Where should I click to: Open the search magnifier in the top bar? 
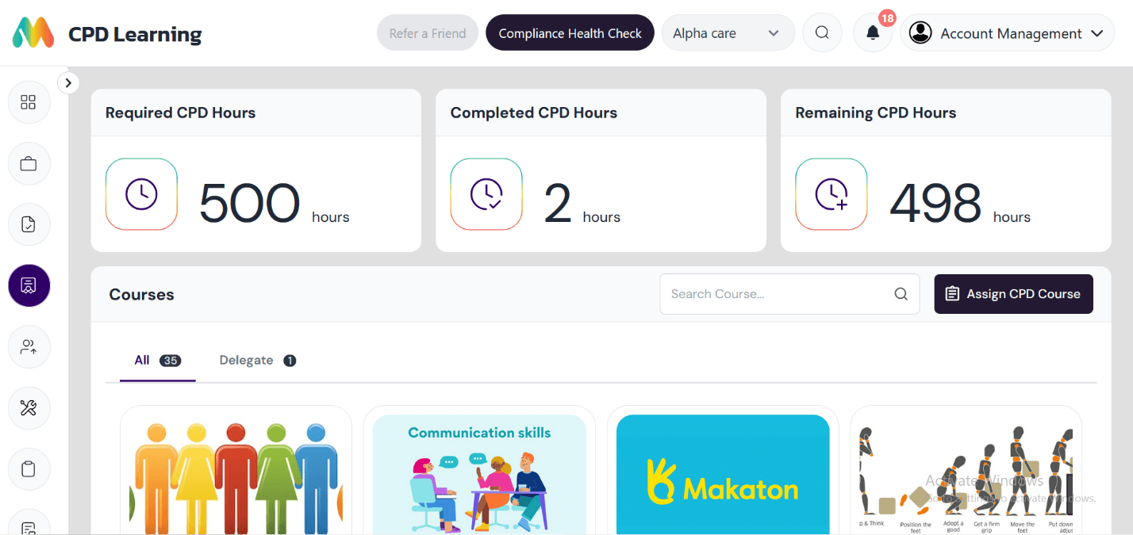pyautogui.click(x=822, y=32)
